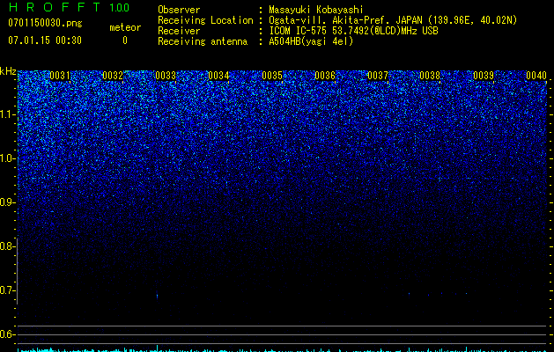Click the 0040 time marker
The height and width of the screenshot is (352, 554).
pyautogui.click(x=536, y=76)
